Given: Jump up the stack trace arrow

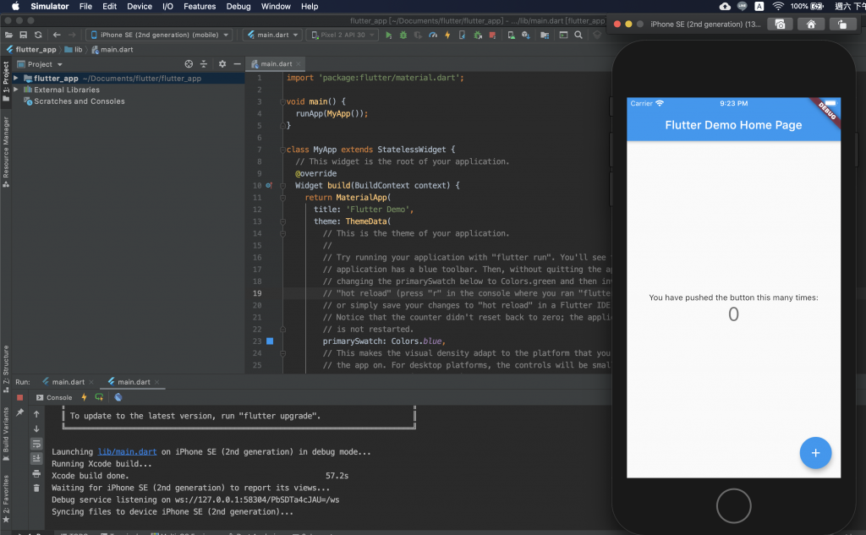Looking at the screenshot, I should tap(36, 413).
